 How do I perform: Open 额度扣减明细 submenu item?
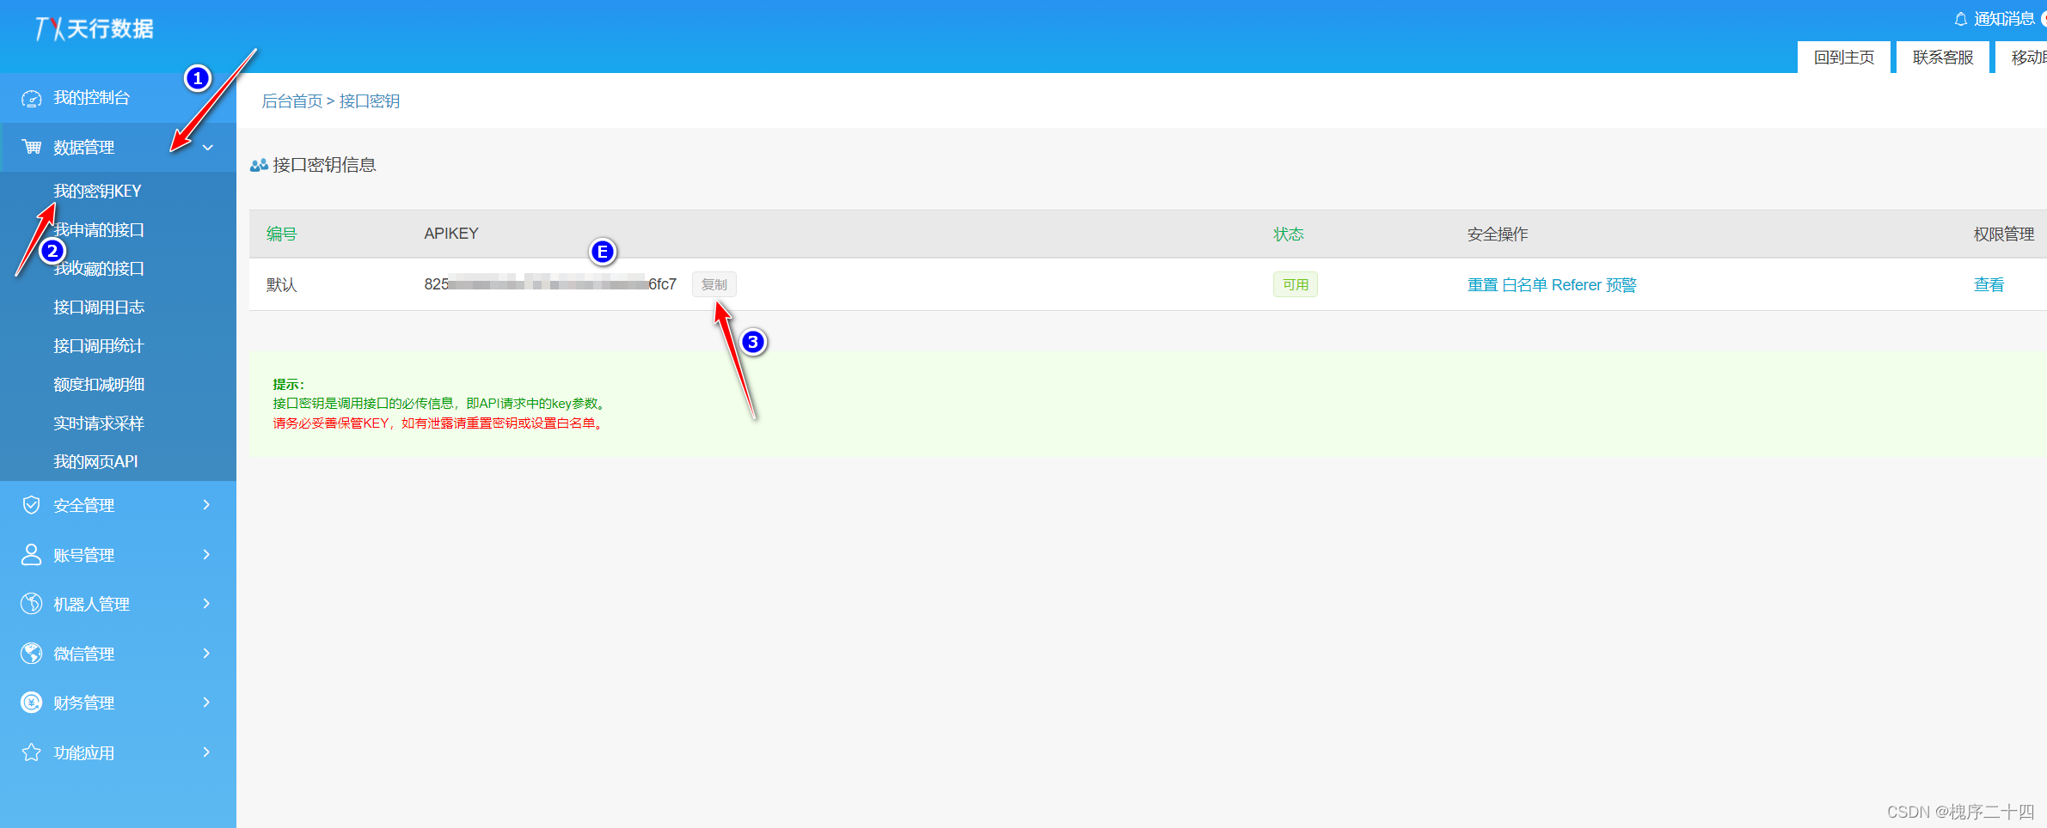coord(99,385)
